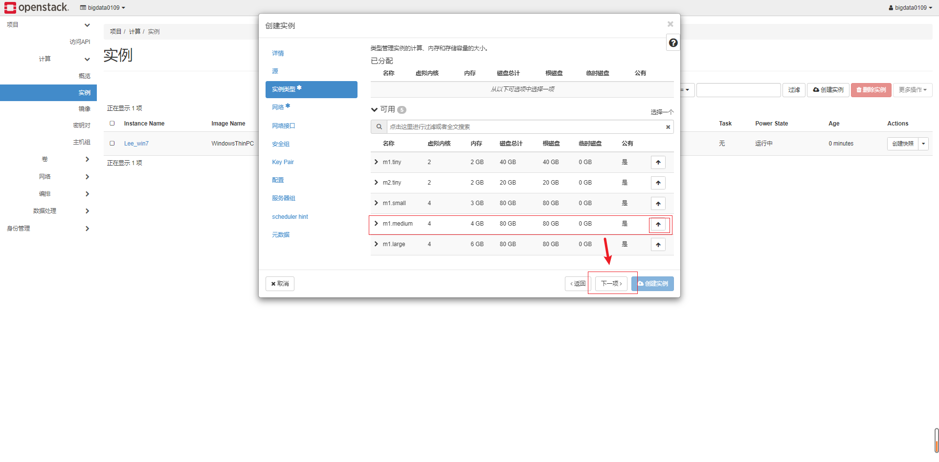Expand the 编排 sidebar section
The image size is (939, 462).
(48, 194)
